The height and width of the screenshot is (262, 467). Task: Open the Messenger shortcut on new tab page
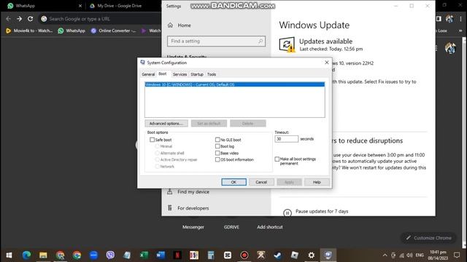[x=193, y=227]
